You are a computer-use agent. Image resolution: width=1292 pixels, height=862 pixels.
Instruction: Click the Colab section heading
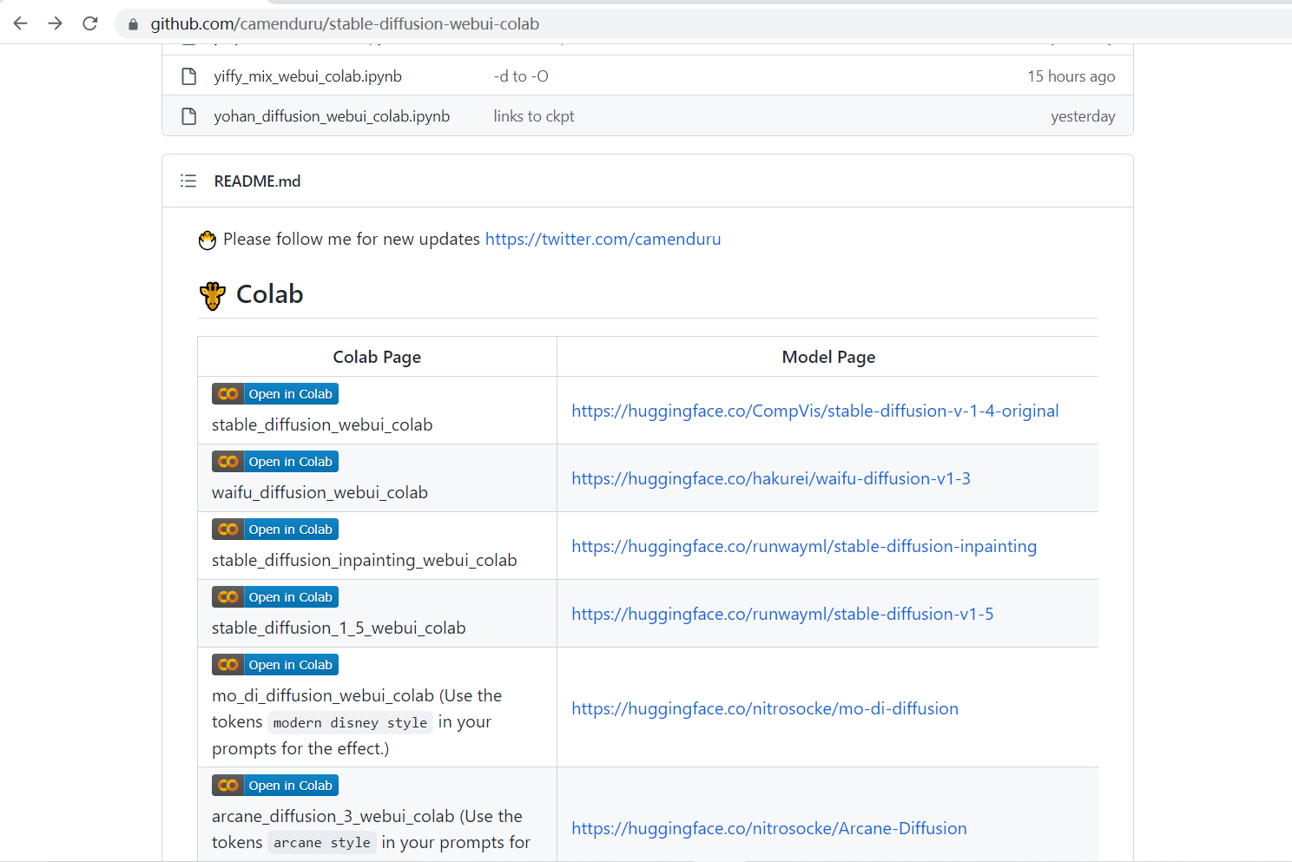pyautogui.click(x=269, y=294)
